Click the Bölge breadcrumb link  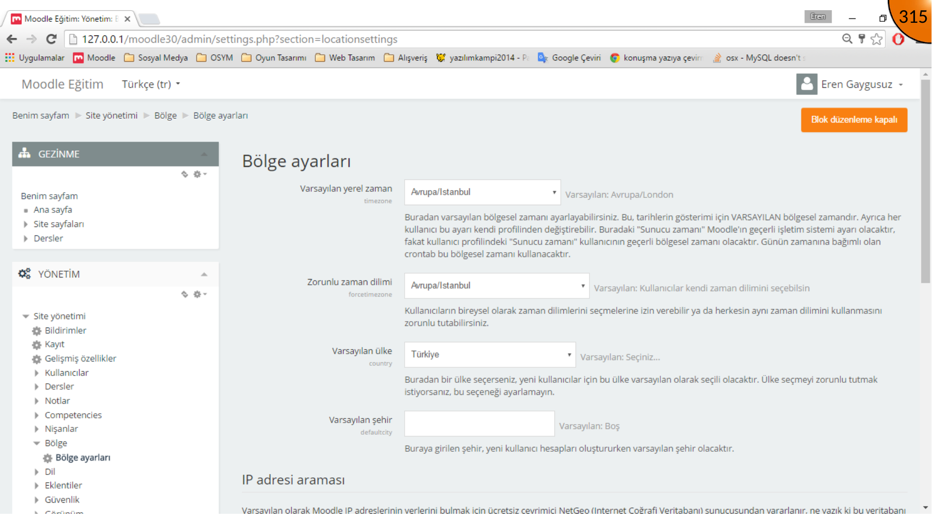point(165,115)
